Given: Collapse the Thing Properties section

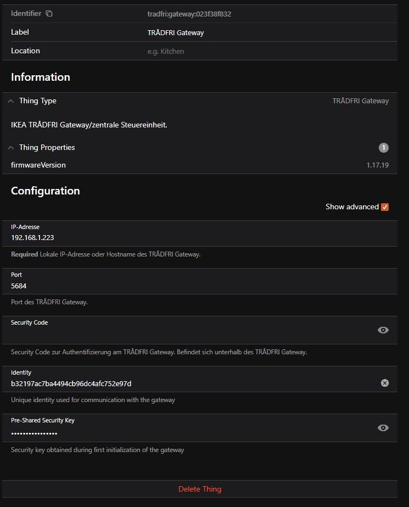Looking at the screenshot, I should click(11, 148).
